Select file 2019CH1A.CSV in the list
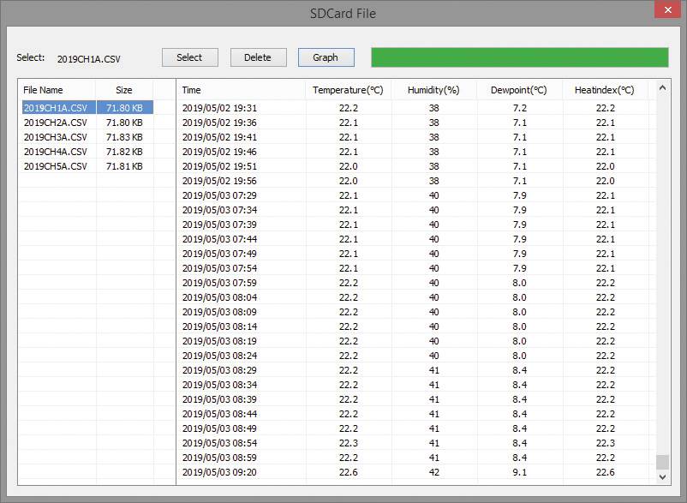This screenshot has height=503, width=687. point(56,108)
